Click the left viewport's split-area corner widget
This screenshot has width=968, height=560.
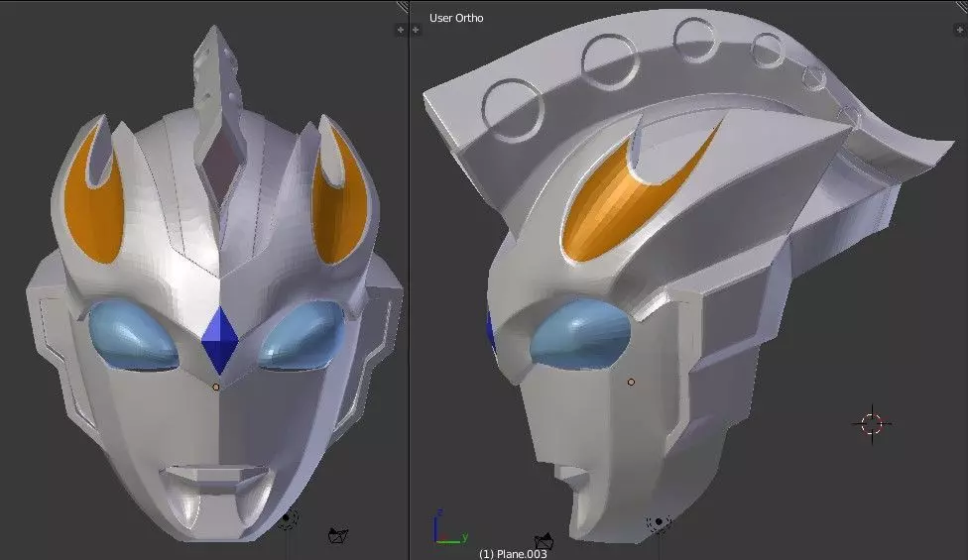click(402, 6)
